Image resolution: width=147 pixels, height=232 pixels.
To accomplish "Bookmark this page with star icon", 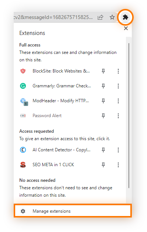I will [112, 17].
